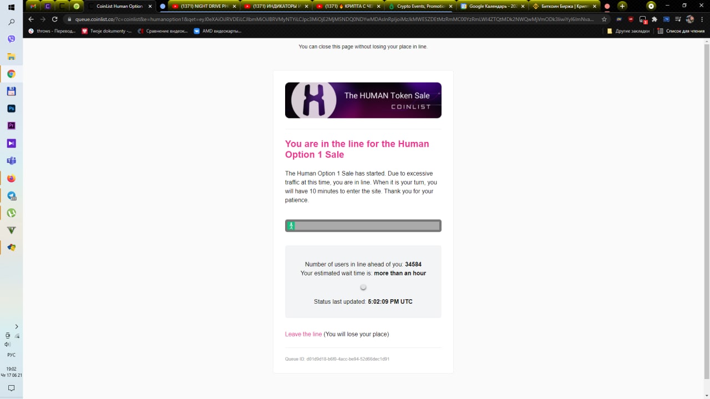Open uTorrent from the taskbar
The image size is (710, 399).
[11, 213]
